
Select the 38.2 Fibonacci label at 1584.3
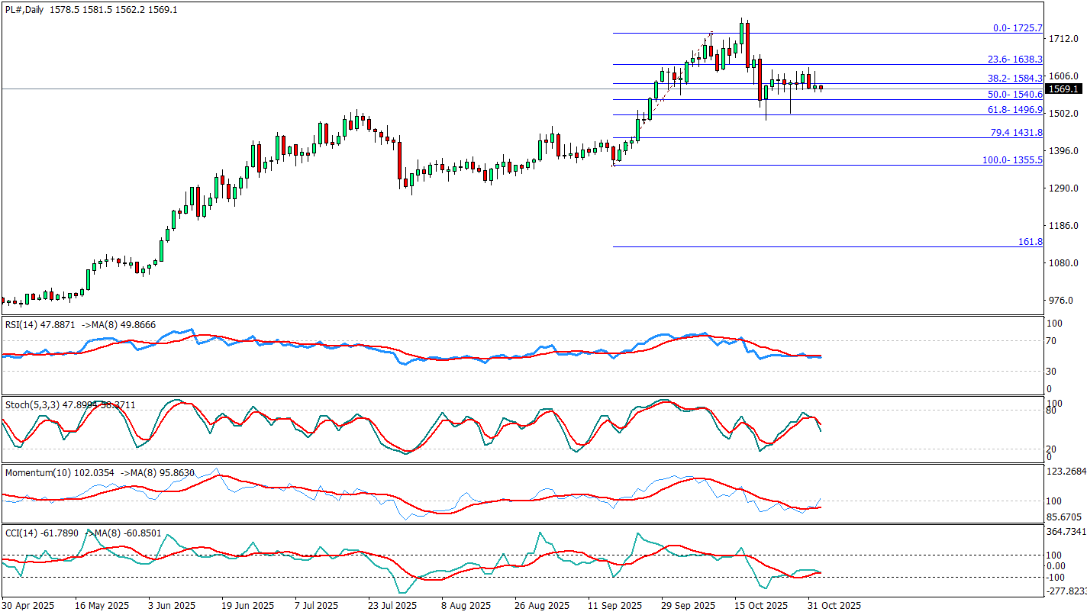point(1015,78)
